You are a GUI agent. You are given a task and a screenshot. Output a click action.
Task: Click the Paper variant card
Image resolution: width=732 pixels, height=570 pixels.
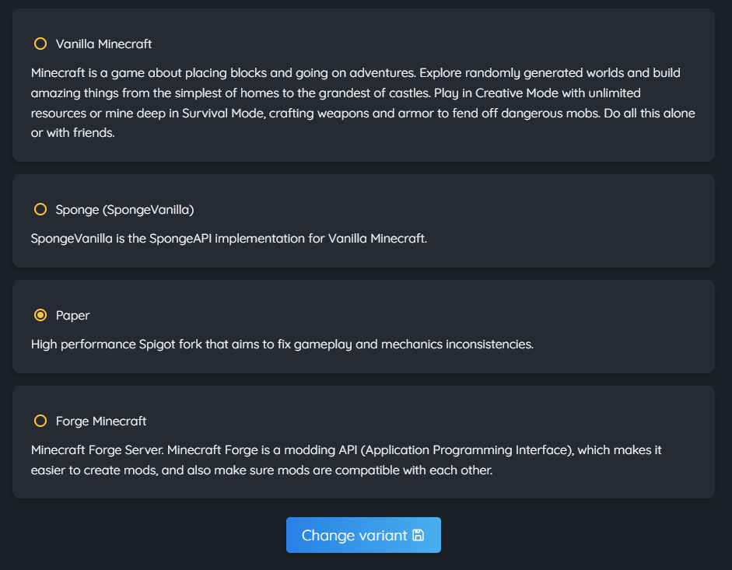coord(363,326)
